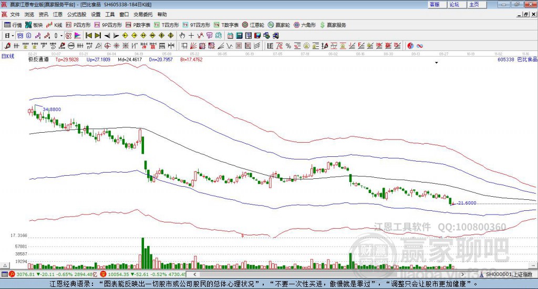This screenshot has width=538, height=289.
Task: Select the hand pan tool
Action: pyautogui.click(x=182, y=36)
